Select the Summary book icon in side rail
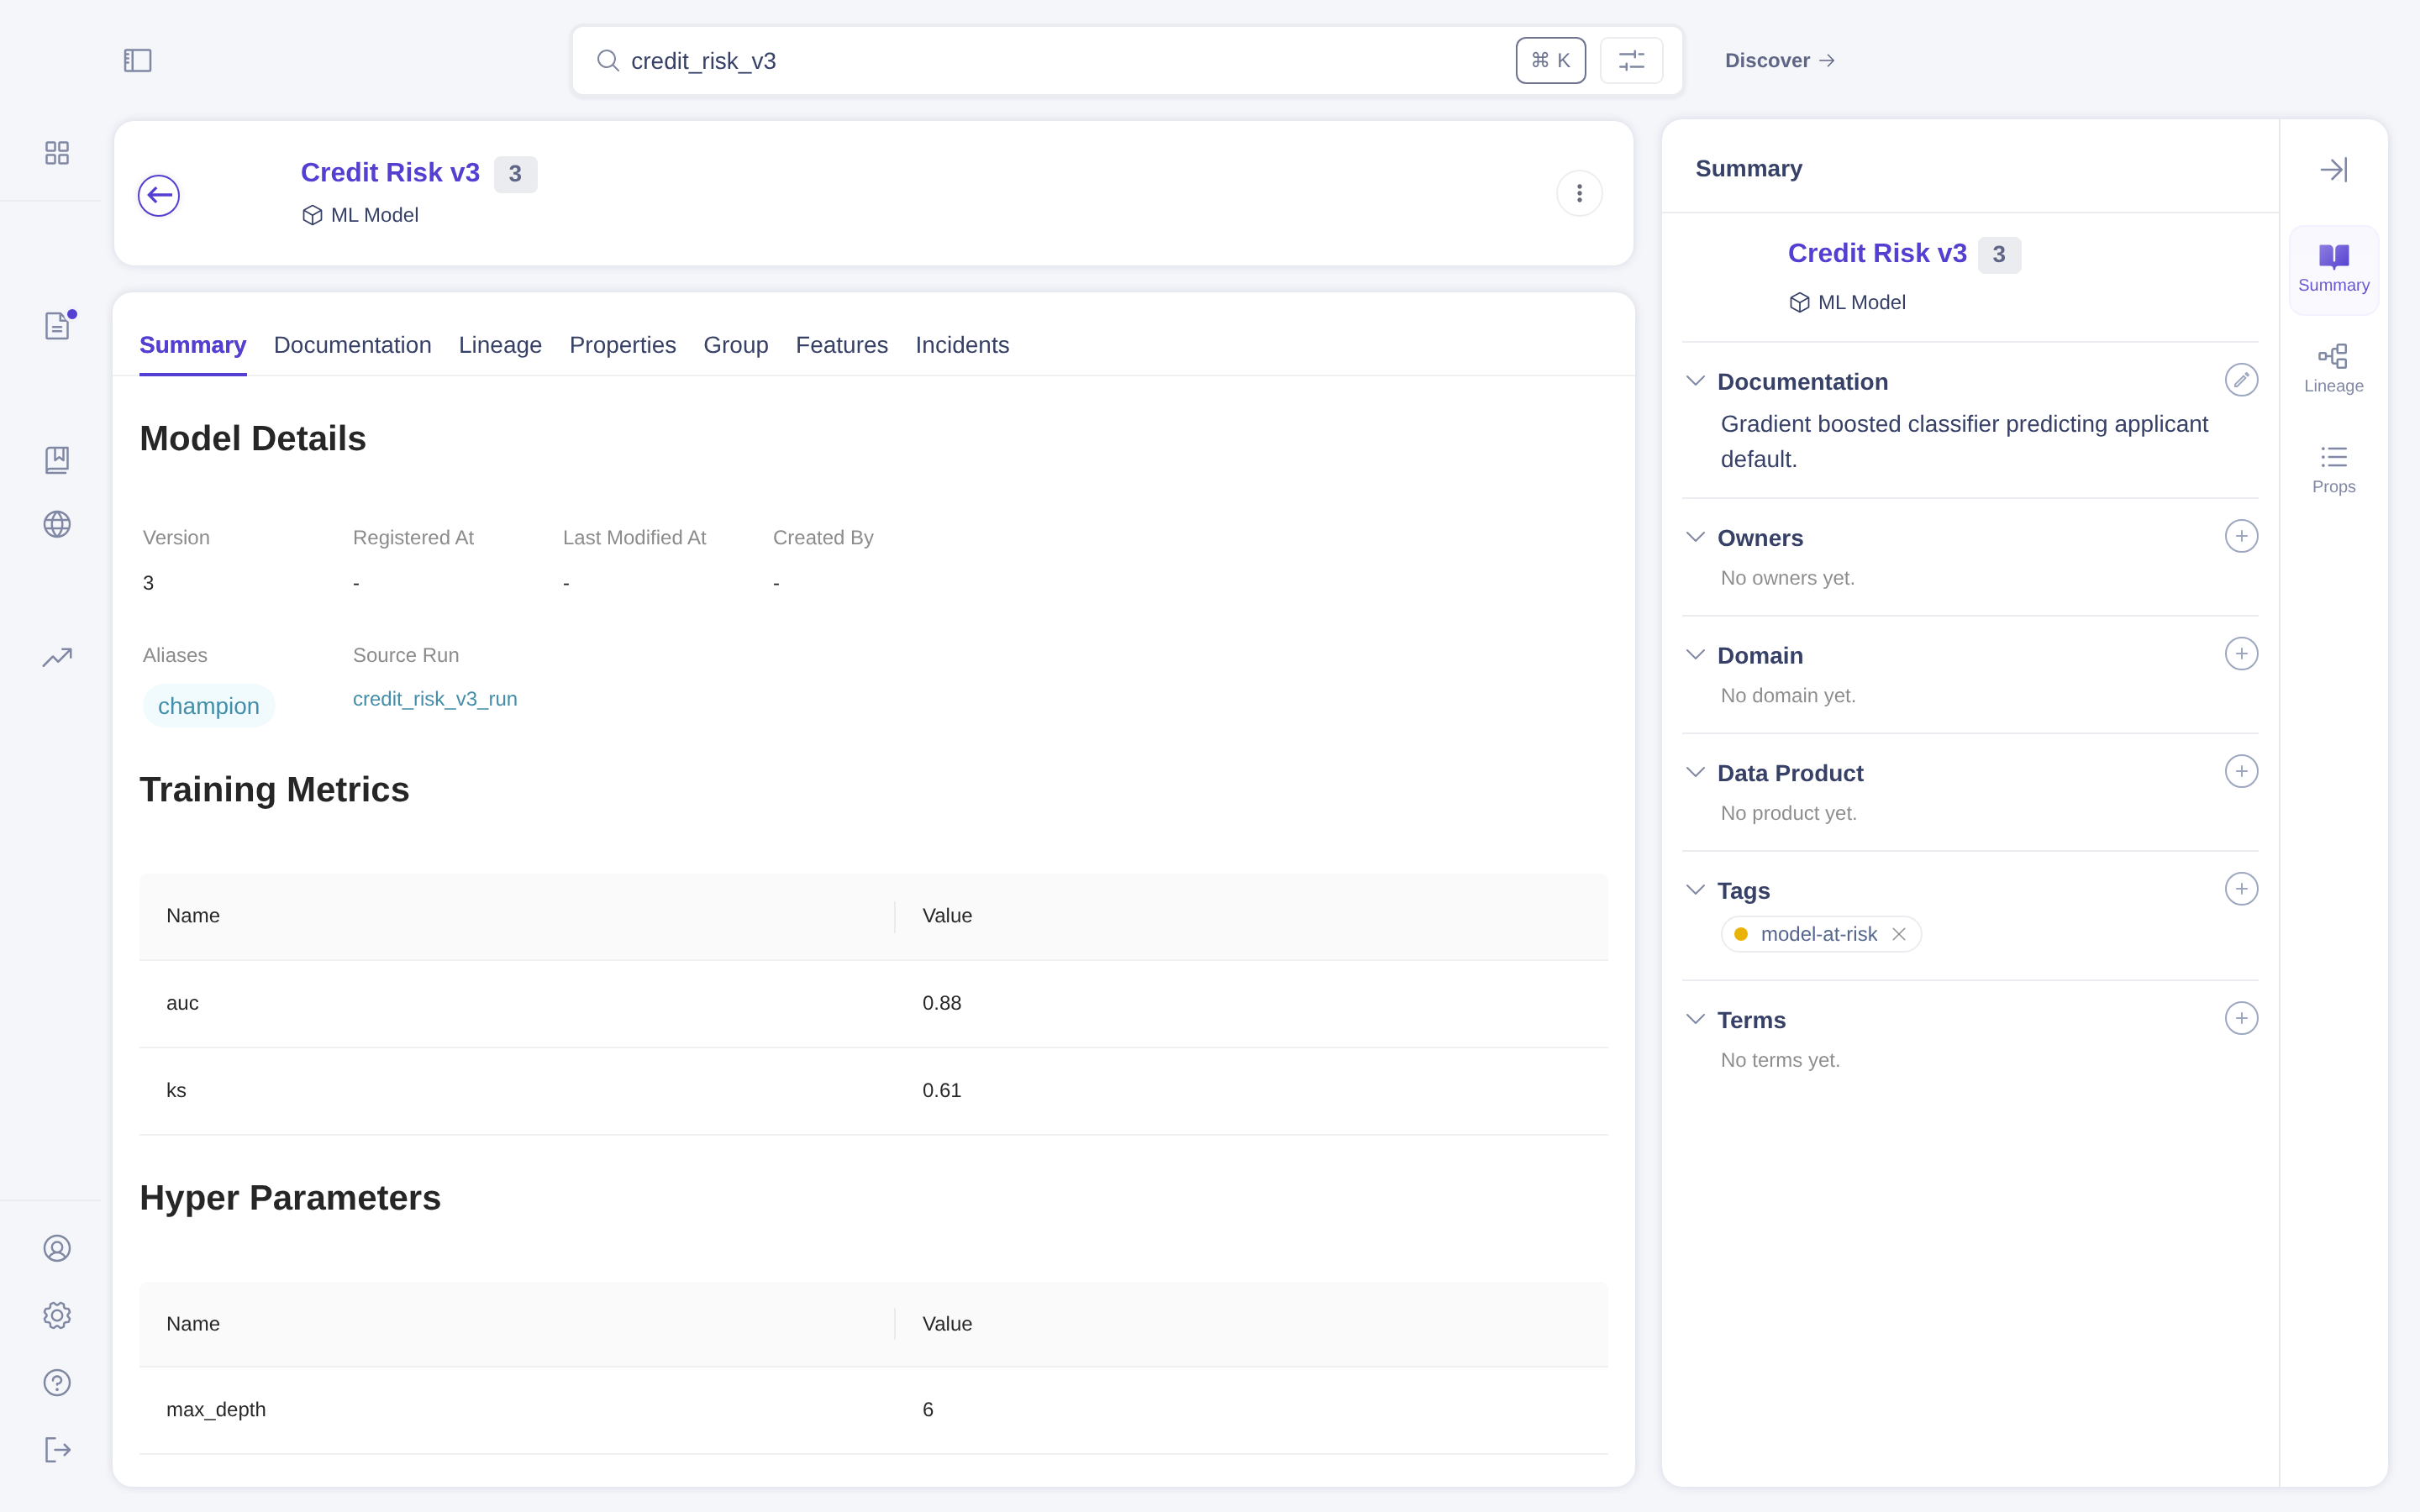This screenshot has width=2420, height=1512. point(2333,270)
